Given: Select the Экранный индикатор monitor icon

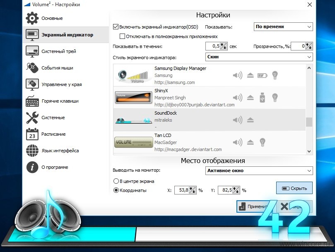Looking at the screenshot, I should (x=32, y=35).
